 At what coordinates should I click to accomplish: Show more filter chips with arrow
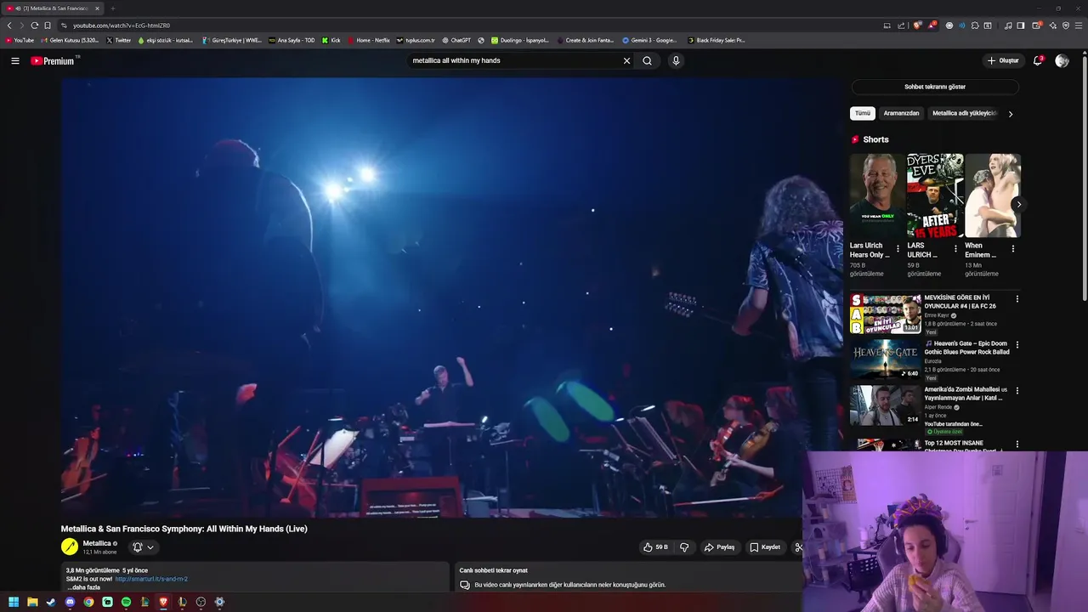(x=1010, y=113)
